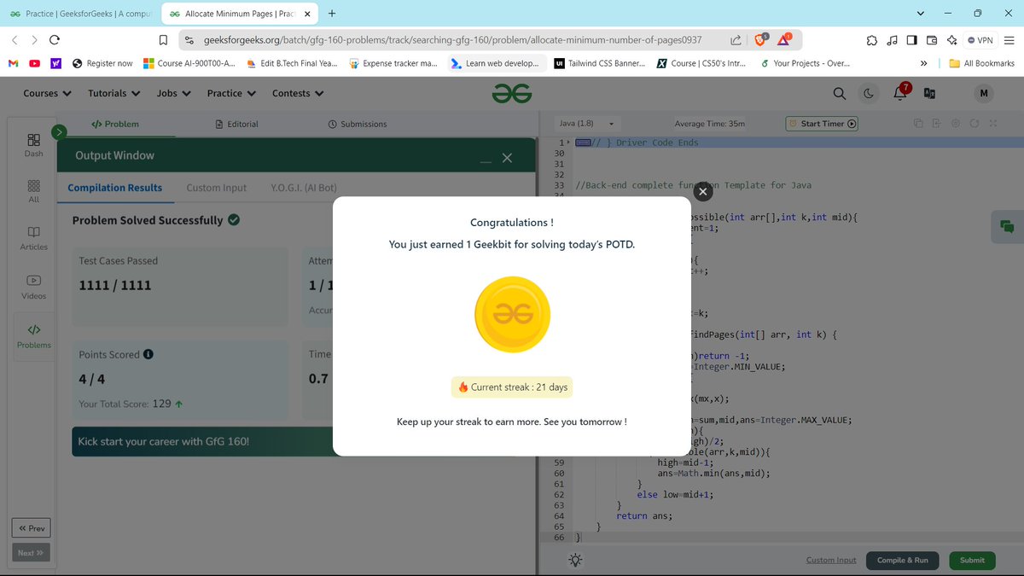The height and width of the screenshot is (576, 1024).
Task: Open the Your Projects bookmark
Action: pos(805,63)
